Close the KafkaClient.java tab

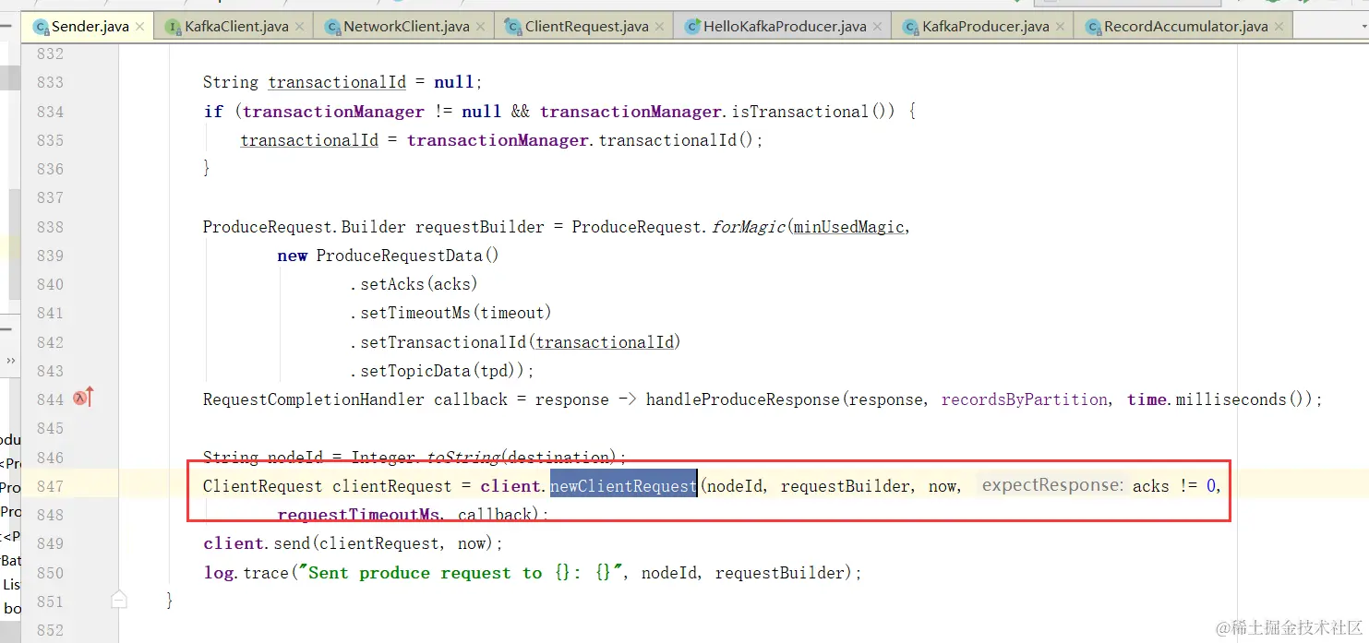pos(299,27)
